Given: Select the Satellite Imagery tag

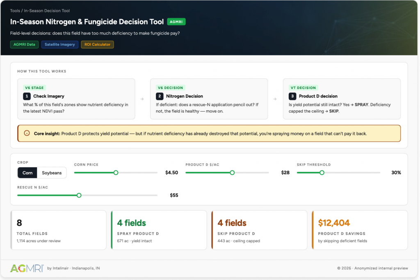Looking at the screenshot, I should point(59,44).
